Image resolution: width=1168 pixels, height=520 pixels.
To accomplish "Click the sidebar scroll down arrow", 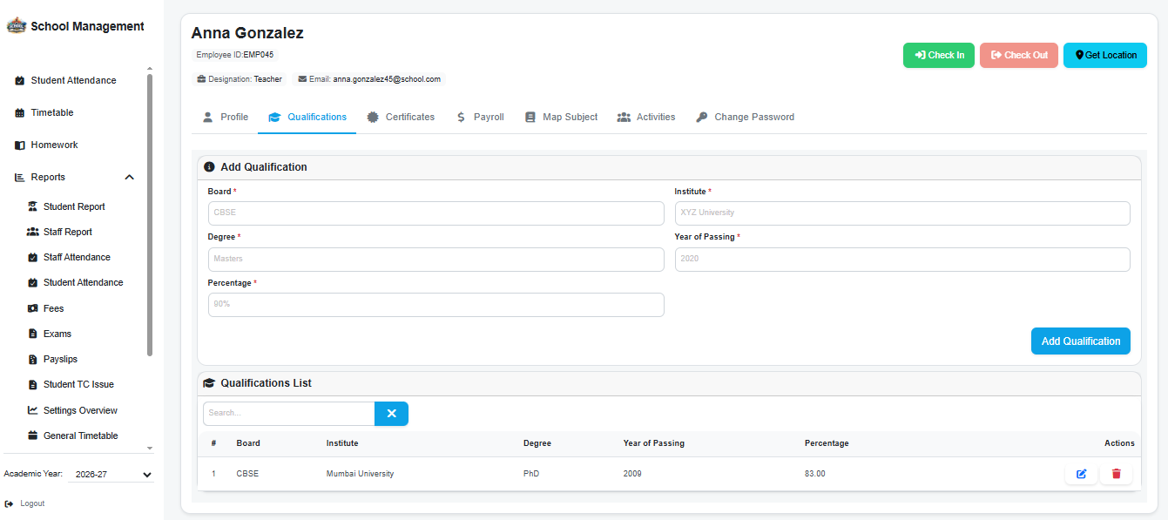I will (x=150, y=448).
